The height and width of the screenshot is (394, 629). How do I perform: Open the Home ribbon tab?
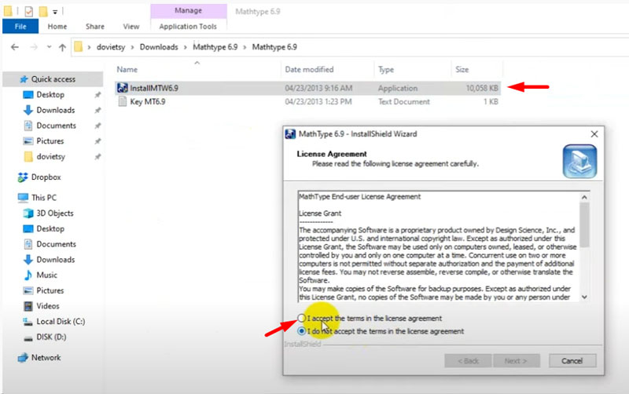coord(57,27)
